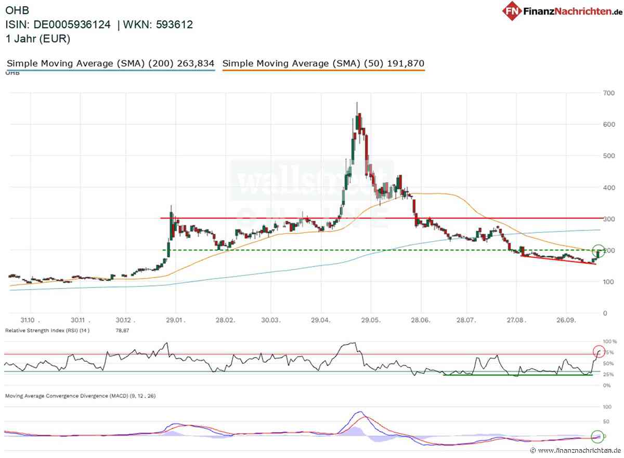Click the red circle on RSI peak
Image resolution: width=624 pixels, height=458 pixels.
pyautogui.click(x=599, y=352)
